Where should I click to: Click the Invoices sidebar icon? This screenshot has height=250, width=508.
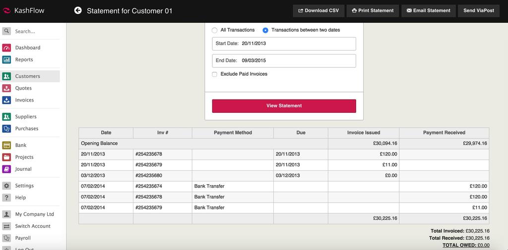(x=6, y=100)
